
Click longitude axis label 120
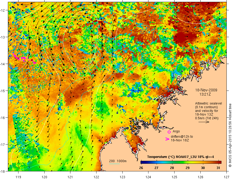[44, 177]
